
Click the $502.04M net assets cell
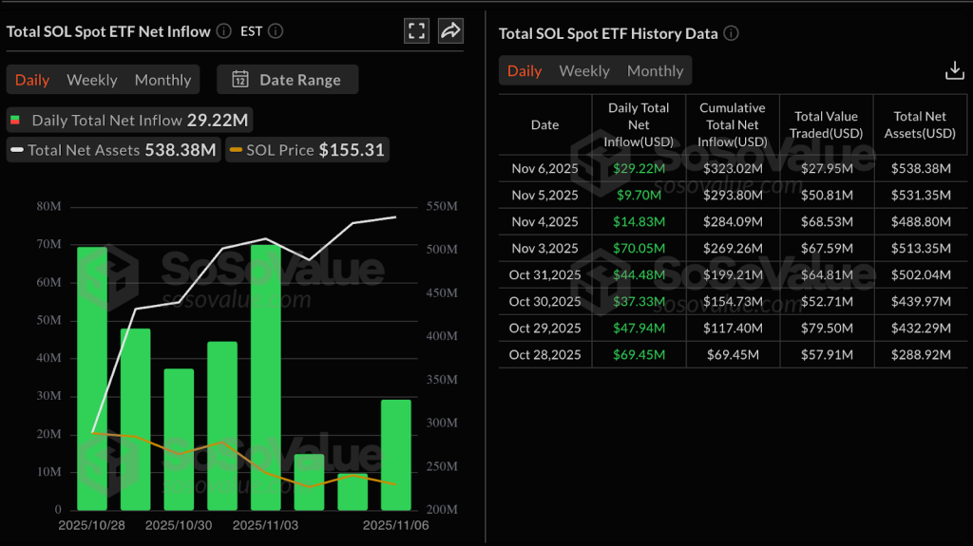pyautogui.click(x=921, y=274)
